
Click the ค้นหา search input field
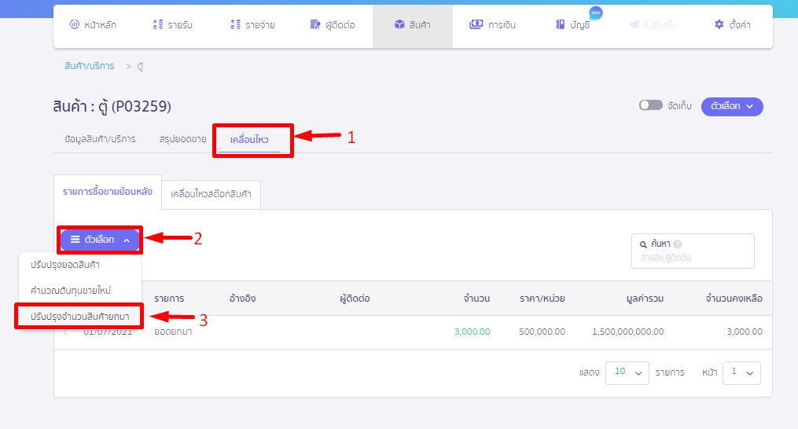point(692,258)
